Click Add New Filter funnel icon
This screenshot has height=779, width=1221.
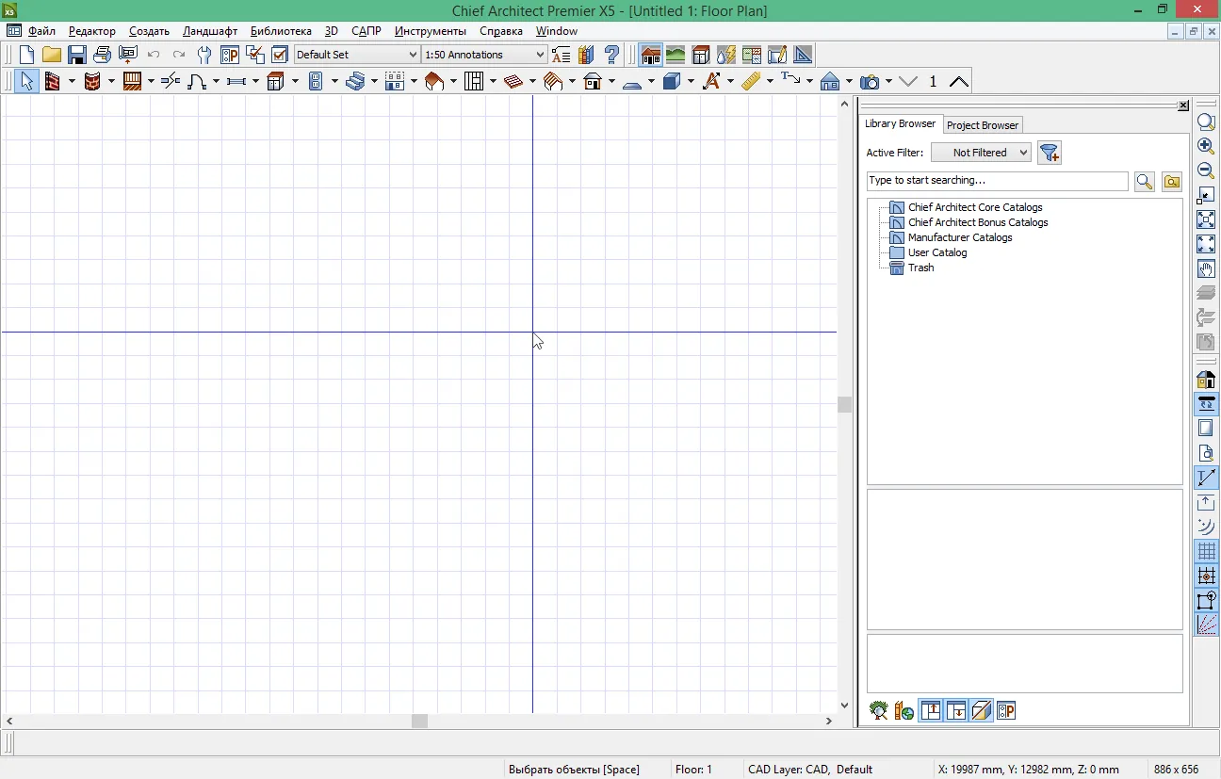click(1050, 153)
